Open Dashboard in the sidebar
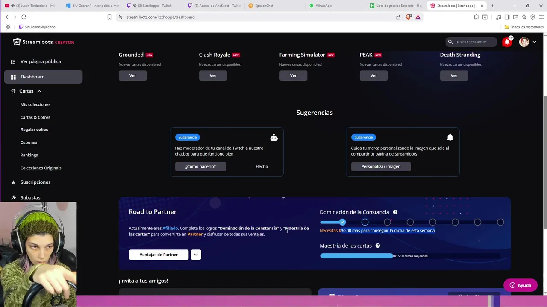 pyautogui.click(x=43, y=77)
